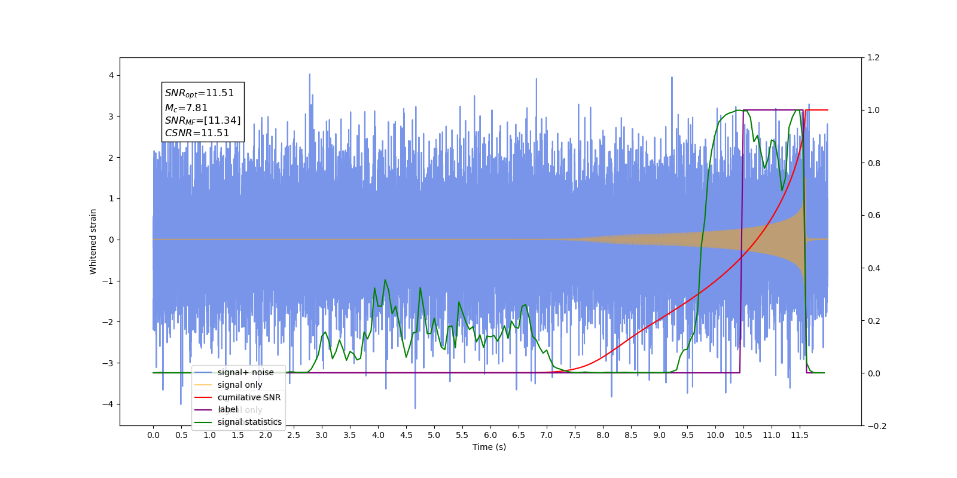Click left y-axis tick label 0

tap(111, 240)
